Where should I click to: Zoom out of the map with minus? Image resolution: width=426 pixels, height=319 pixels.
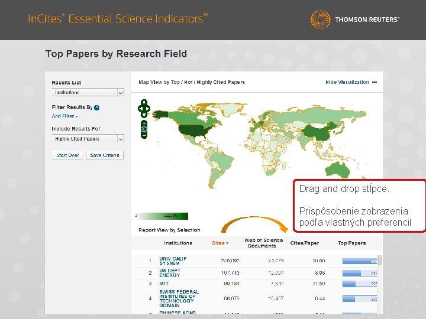144,135
